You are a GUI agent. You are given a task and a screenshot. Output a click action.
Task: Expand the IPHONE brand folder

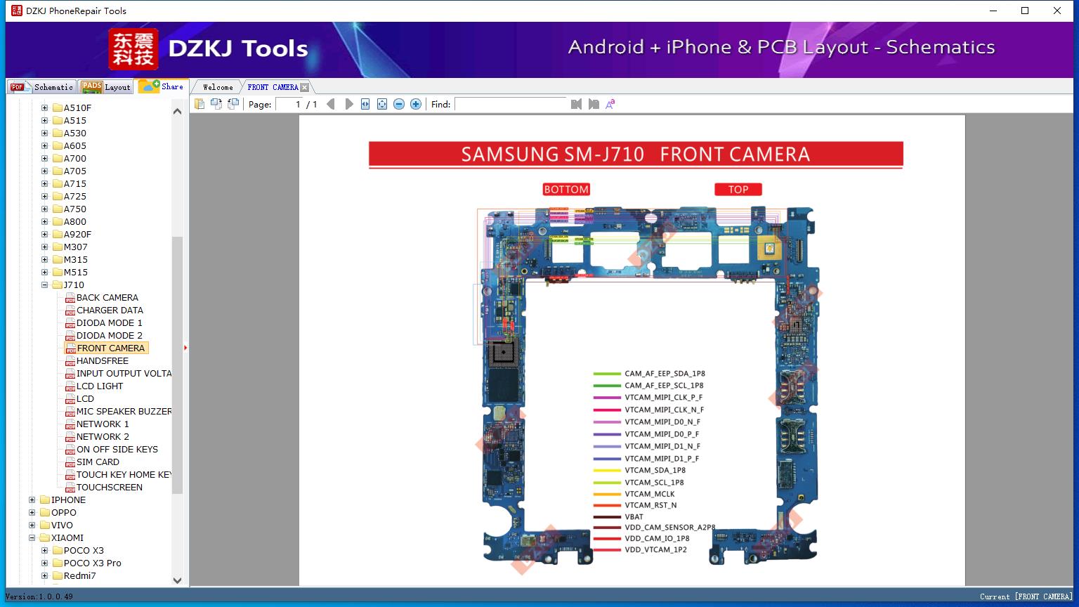[x=32, y=500]
